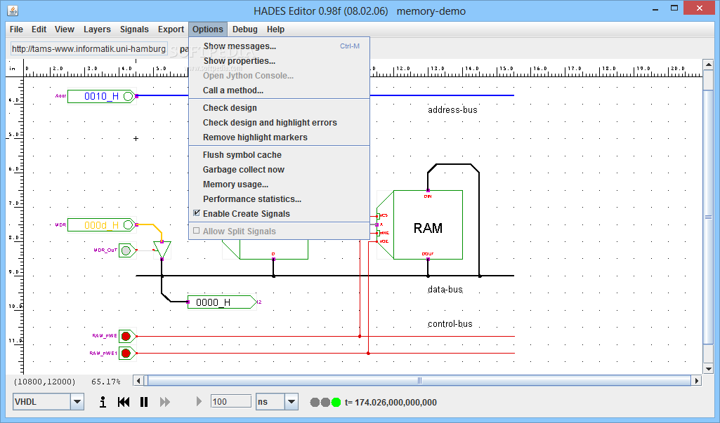This screenshot has height=423, width=720.
Task: Click the data-bus label
Action: 445,290
